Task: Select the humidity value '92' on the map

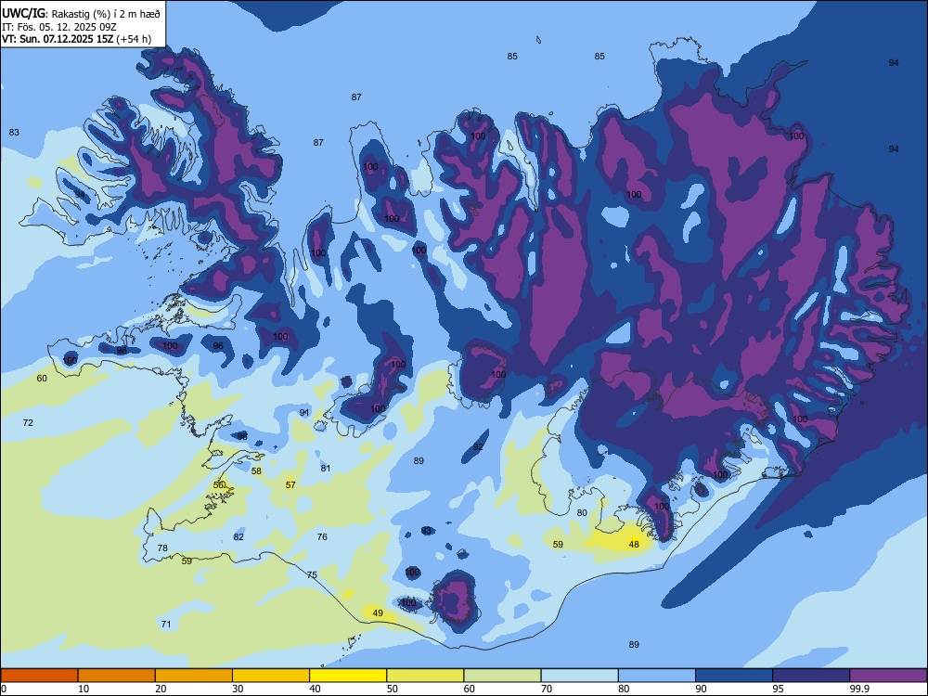Action: point(478,447)
